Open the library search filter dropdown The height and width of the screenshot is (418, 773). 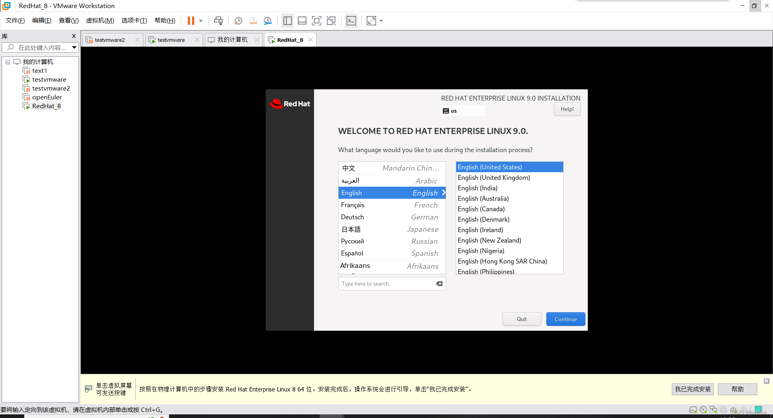tap(74, 47)
